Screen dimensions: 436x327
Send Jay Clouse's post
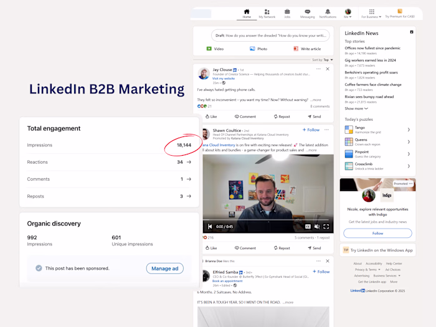[x=314, y=116]
